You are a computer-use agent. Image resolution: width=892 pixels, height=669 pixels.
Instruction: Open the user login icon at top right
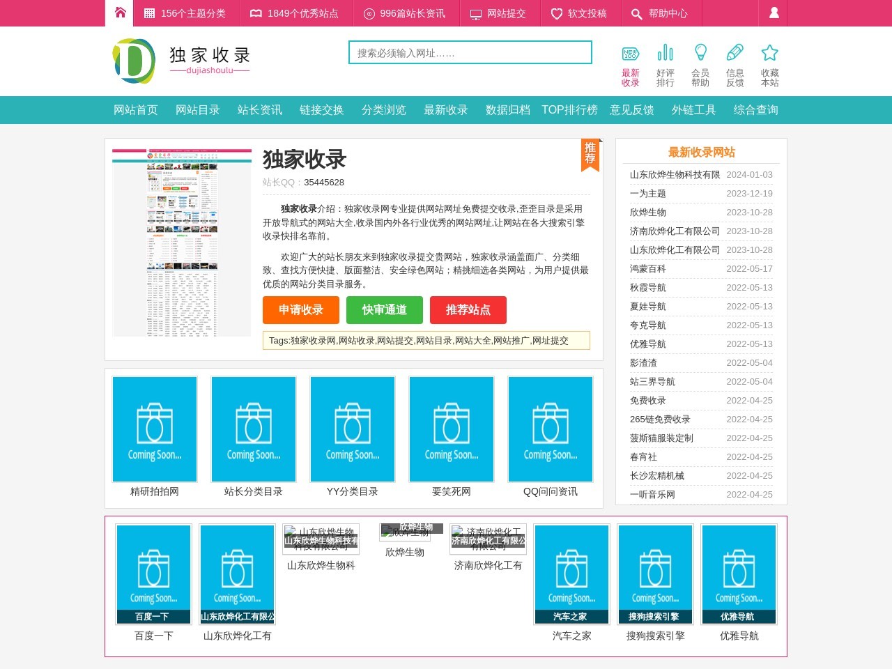772,13
